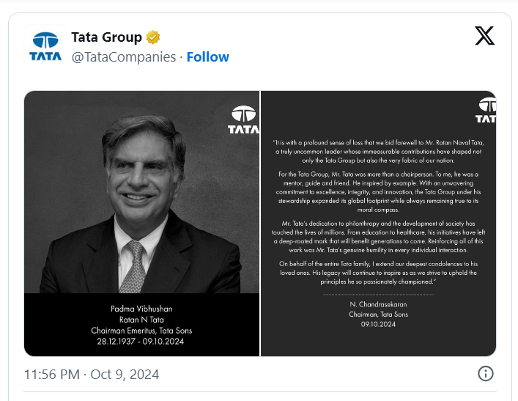
Task: Click the Padma Vibhushan caption line
Action: pyautogui.click(x=141, y=309)
